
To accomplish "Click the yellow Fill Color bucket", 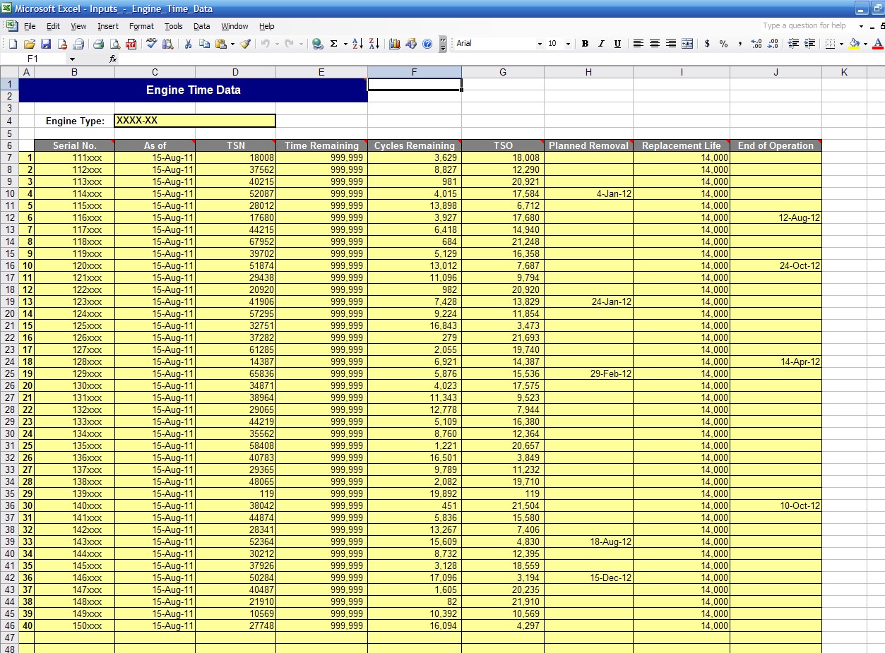I will click(854, 44).
